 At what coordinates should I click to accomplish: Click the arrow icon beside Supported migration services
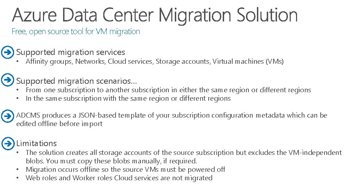pyautogui.click(x=7, y=52)
